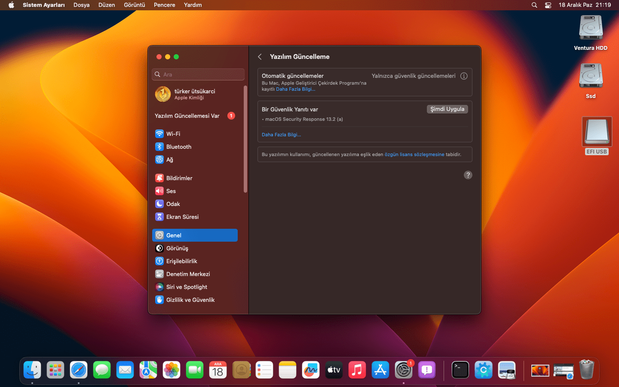Go back using the back chevron
This screenshot has width=619, height=387.
260,57
